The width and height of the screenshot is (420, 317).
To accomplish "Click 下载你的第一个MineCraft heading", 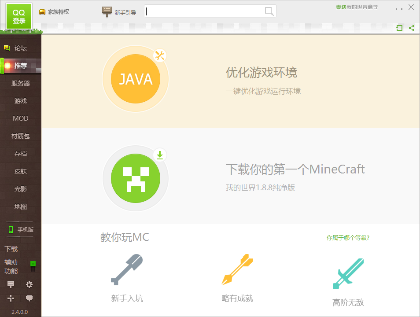I will pos(295,170).
